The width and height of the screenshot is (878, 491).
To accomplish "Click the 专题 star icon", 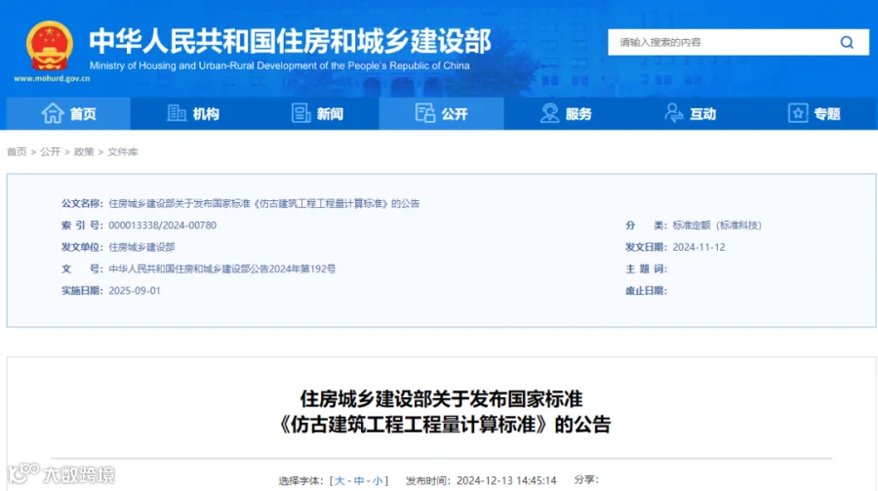I will pos(798,113).
